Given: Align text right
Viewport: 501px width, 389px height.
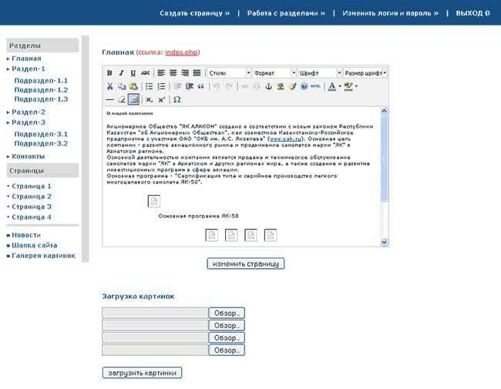Looking at the screenshot, I should pyautogui.click(x=185, y=73).
